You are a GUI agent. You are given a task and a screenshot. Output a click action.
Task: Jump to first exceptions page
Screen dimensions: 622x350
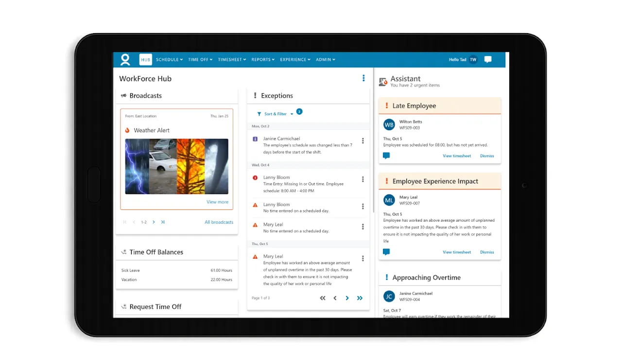323,298
